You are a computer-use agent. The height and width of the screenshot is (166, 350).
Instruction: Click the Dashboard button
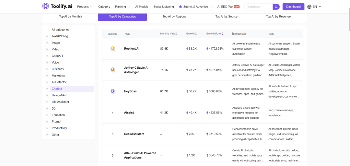293,7
